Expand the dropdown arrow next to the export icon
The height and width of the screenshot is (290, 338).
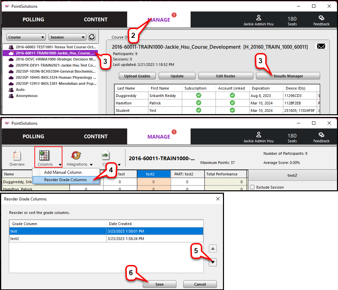(119, 165)
